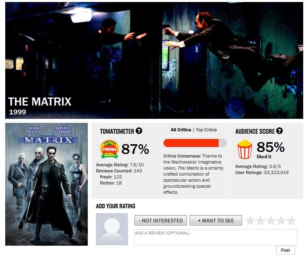Click the red Tomatometer score bar
This screenshot has width=306, height=259.
coord(195,143)
